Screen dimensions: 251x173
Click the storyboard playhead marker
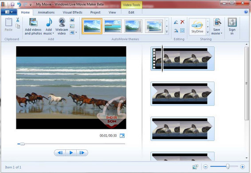162,59
